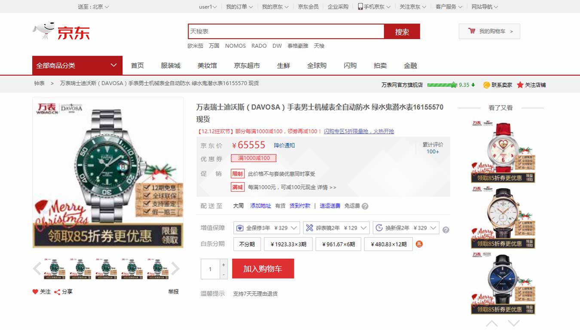The width and height of the screenshot is (580, 330).
Task: Click the tools icon for 碎表镜2年
Action: (x=309, y=228)
